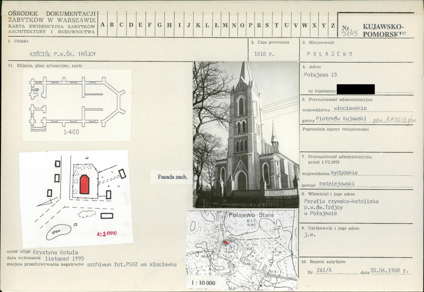424x292 pixels.
Task: Click the blacked-out mortgage number box
Action: tap(355, 89)
